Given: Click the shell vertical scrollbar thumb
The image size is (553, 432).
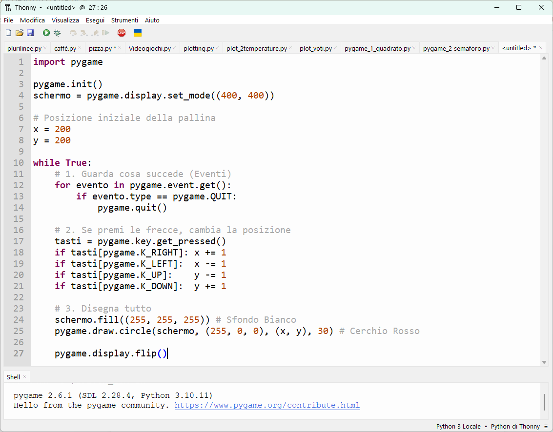Looking at the screenshot, I should (x=544, y=402).
